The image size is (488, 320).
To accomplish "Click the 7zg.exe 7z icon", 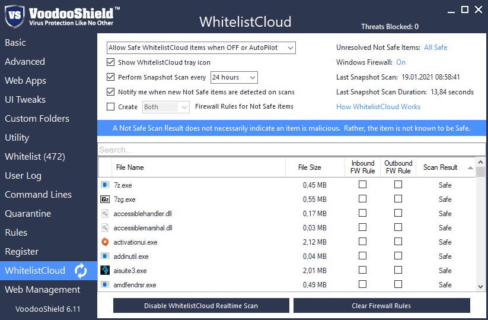I will coord(105,199).
